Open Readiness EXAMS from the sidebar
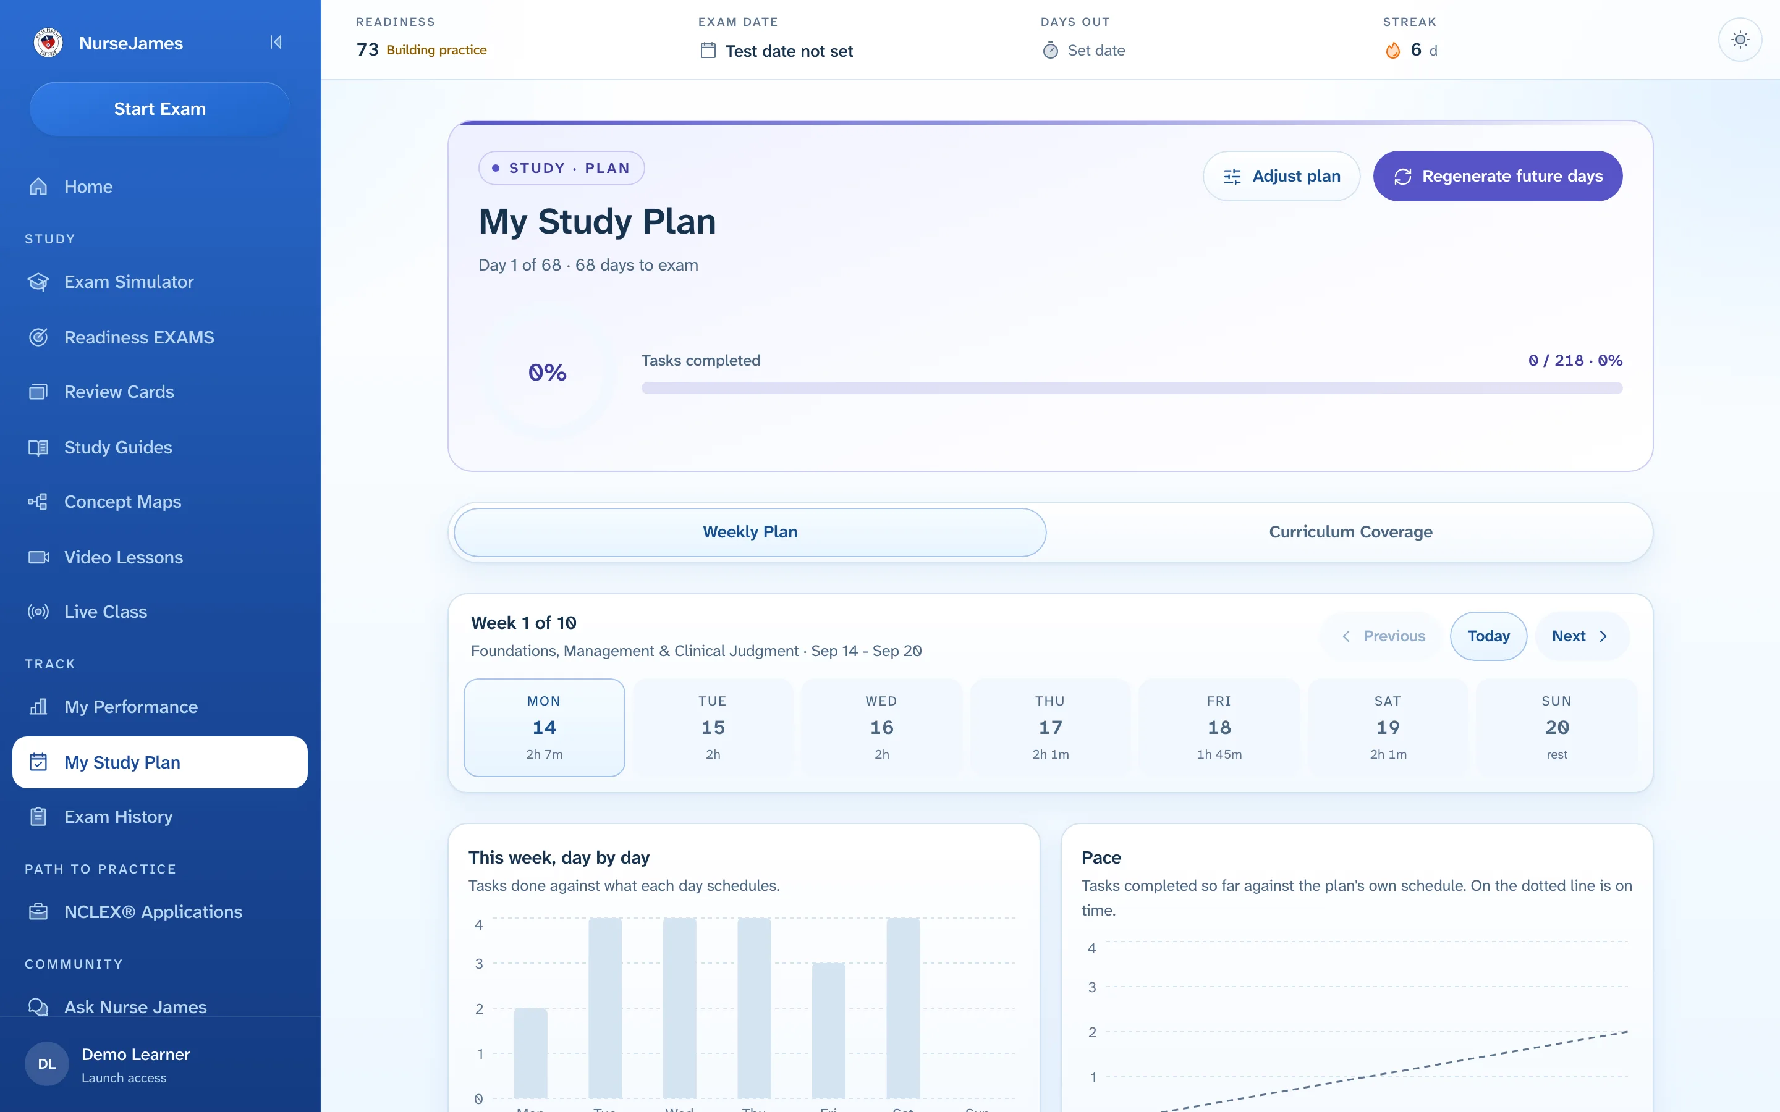 [x=159, y=337]
